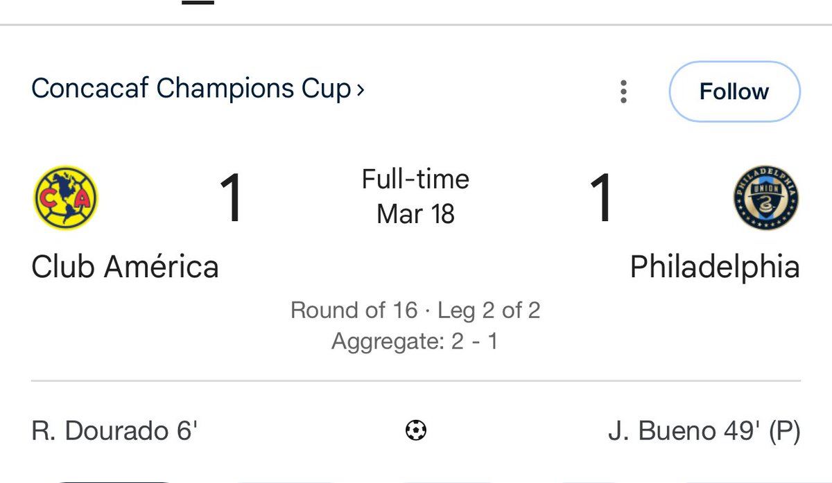The image size is (832, 483).
Task: Click Club América's score of 1
Action: point(231,200)
